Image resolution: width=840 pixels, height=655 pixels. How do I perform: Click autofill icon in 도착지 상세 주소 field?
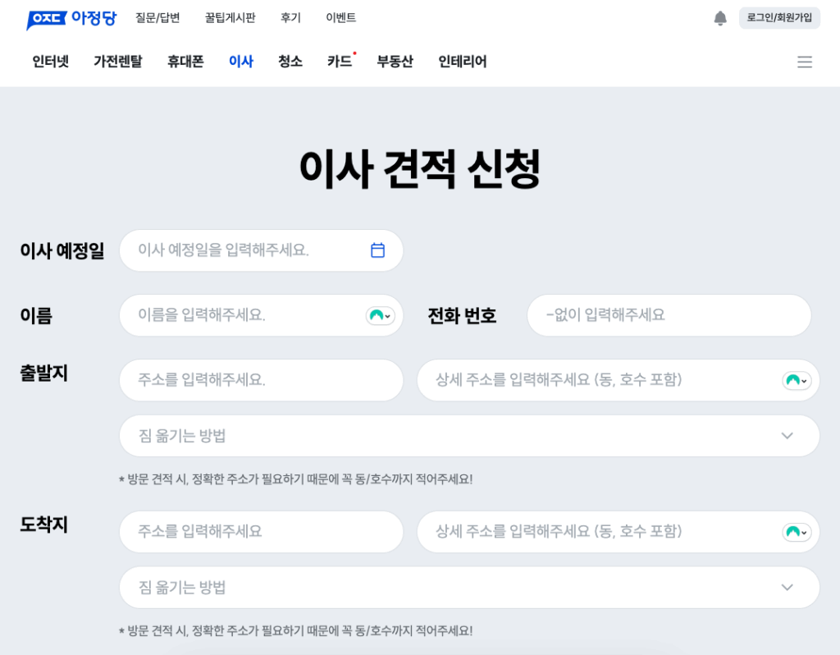(797, 532)
